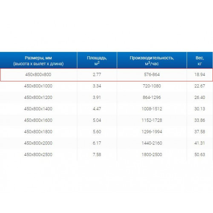Screen dimensions: 213x213
Task: Click the 'Производительность, м3/час' header
Action: [152, 60]
